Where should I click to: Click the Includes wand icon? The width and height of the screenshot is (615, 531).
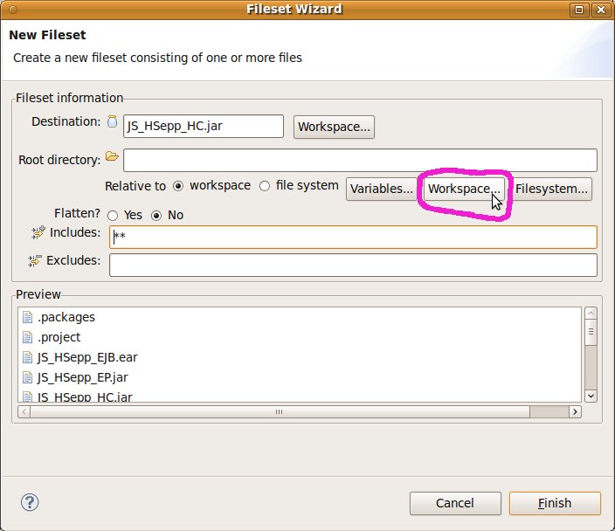(37, 232)
